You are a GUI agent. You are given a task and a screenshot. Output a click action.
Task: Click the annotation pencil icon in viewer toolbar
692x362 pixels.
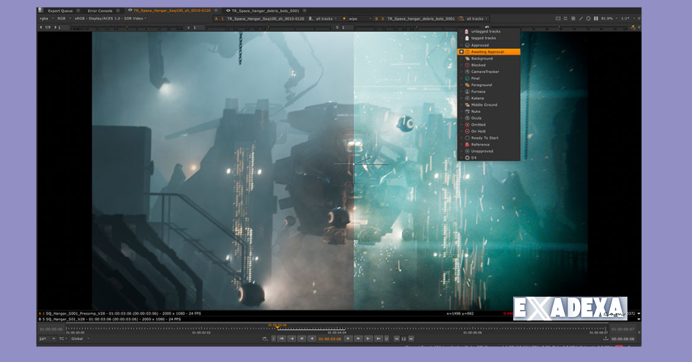[x=581, y=18]
